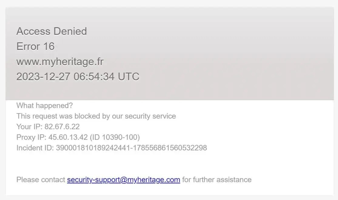Click the number 16 in the error line
The height and width of the screenshot is (200, 338).
pyautogui.click(x=49, y=46)
